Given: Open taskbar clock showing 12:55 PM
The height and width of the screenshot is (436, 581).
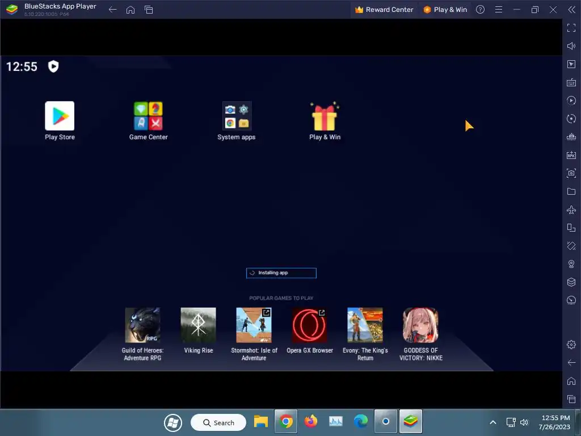Looking at the screenshot, I should click(x=555, y=422).
